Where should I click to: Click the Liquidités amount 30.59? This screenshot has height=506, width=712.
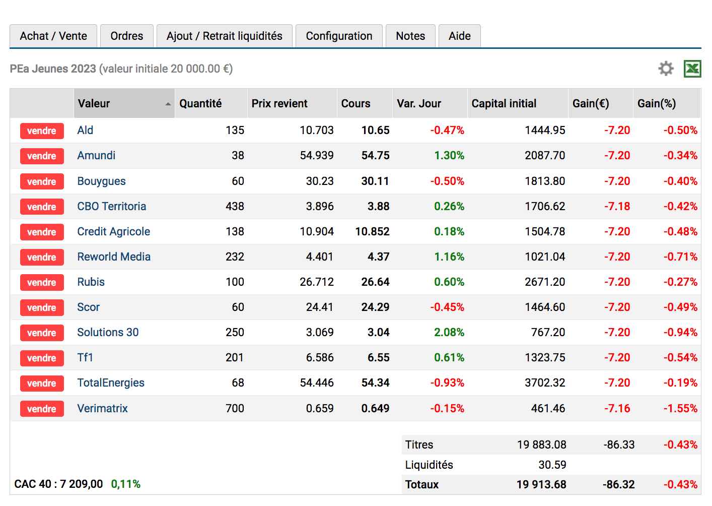click(552, 465)
